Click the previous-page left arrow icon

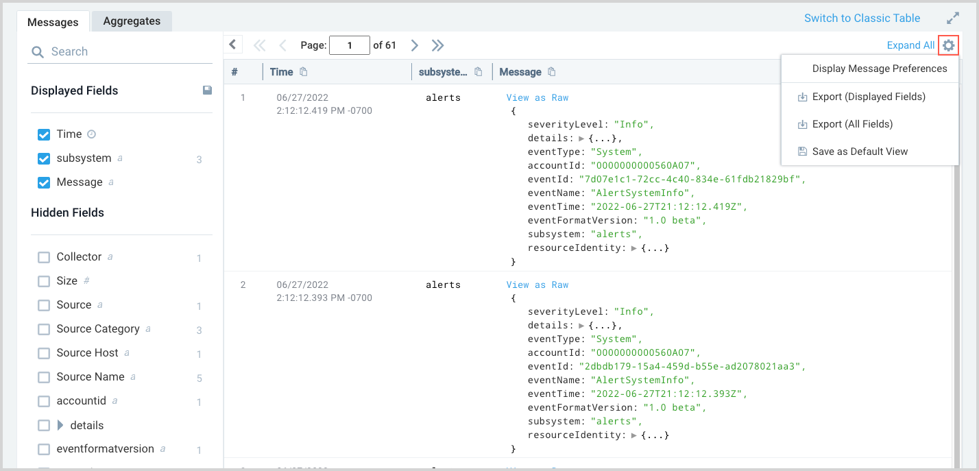point(282,45)
